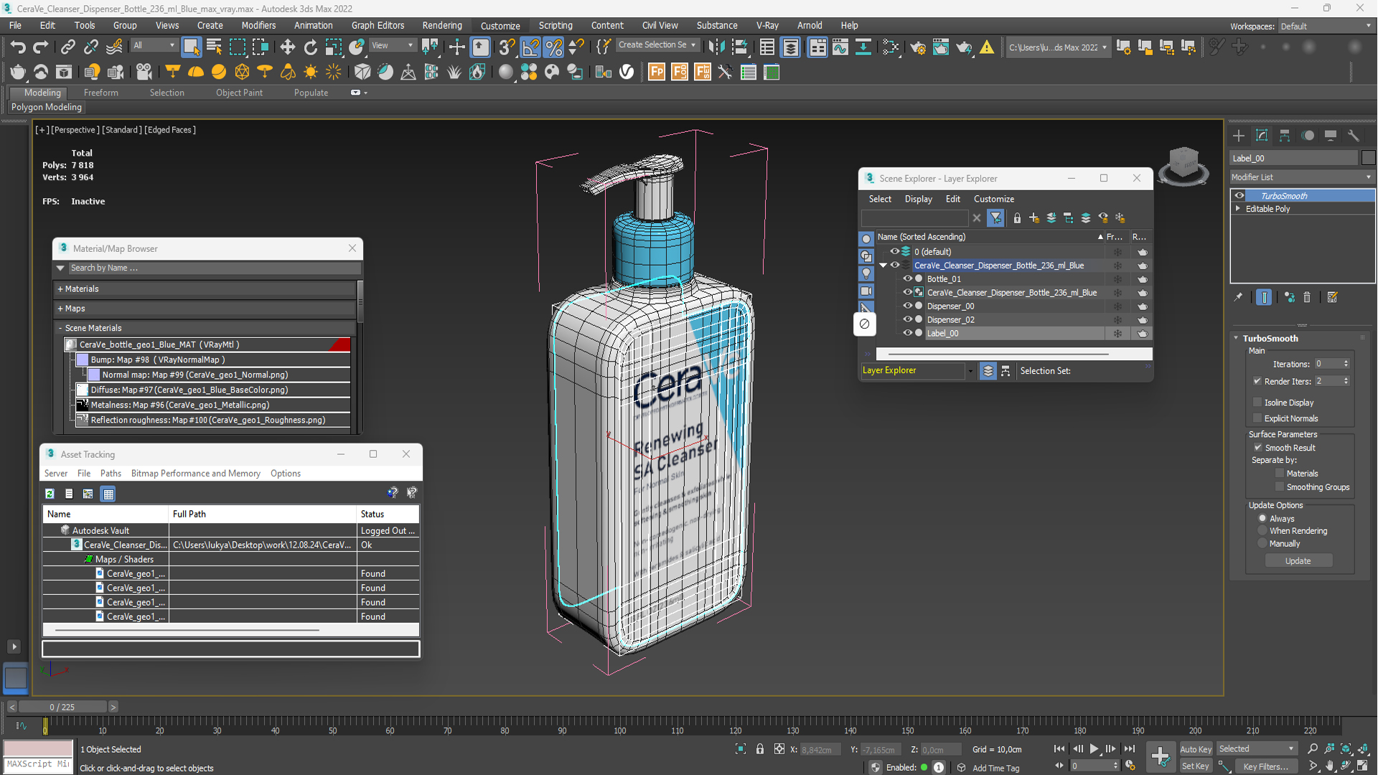1378x775 pixels.
Task: Open the Workspaces Default dropdown
Action: pyautogui.click(x=1326, y=27)
